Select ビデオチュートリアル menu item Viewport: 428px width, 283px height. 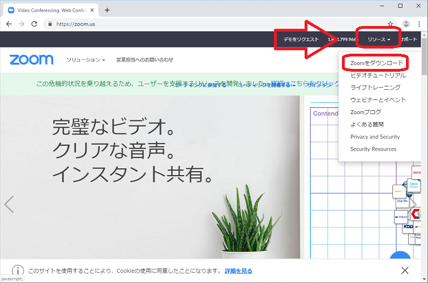(378, 75)
